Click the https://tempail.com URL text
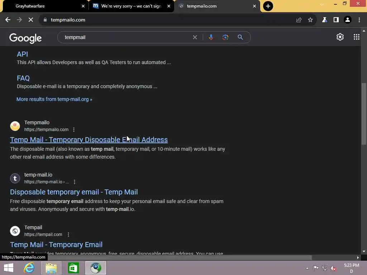367x275 pixels. (x=43, y=234)
